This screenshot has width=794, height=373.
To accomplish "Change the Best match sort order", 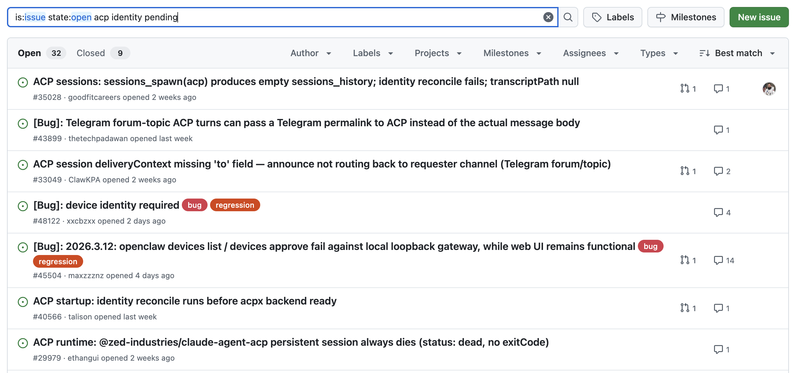I will [738, 53].
